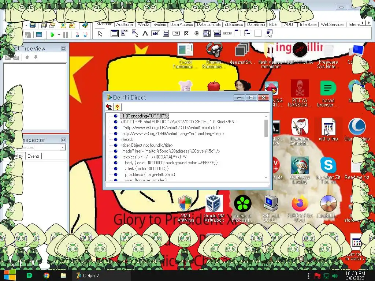Select the arrow pointer tool in component palette
Image resolution: width=375 pixels, height=281 pixels.
pyautogui.click(x=100, y=34)
